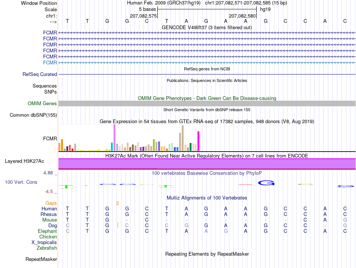
Task: Click the orange gap marker in Dog row
Action: coord(118,225)
